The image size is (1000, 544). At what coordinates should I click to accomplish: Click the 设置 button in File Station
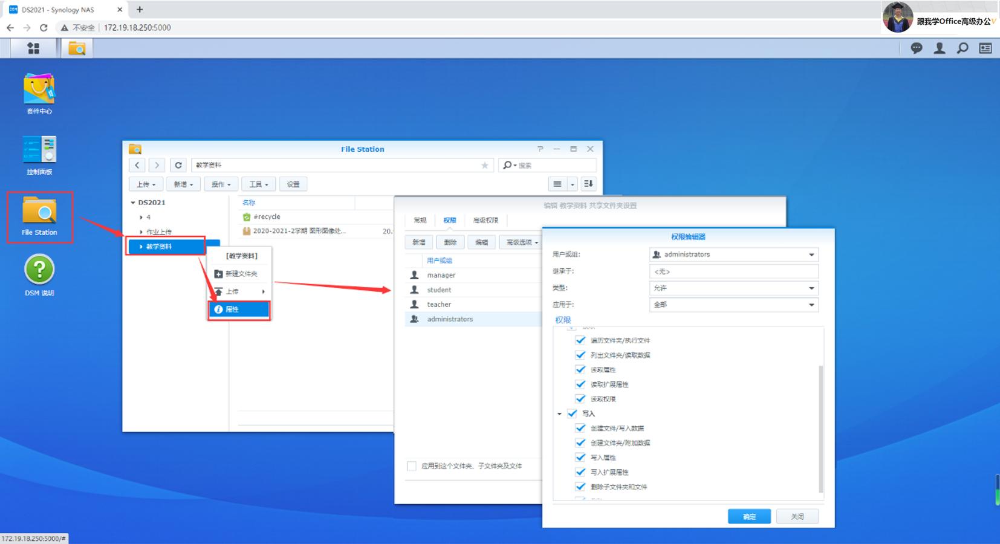coord(293,184)
